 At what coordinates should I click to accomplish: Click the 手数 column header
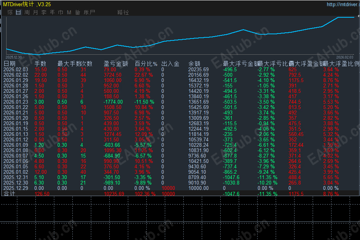(40, 64)
